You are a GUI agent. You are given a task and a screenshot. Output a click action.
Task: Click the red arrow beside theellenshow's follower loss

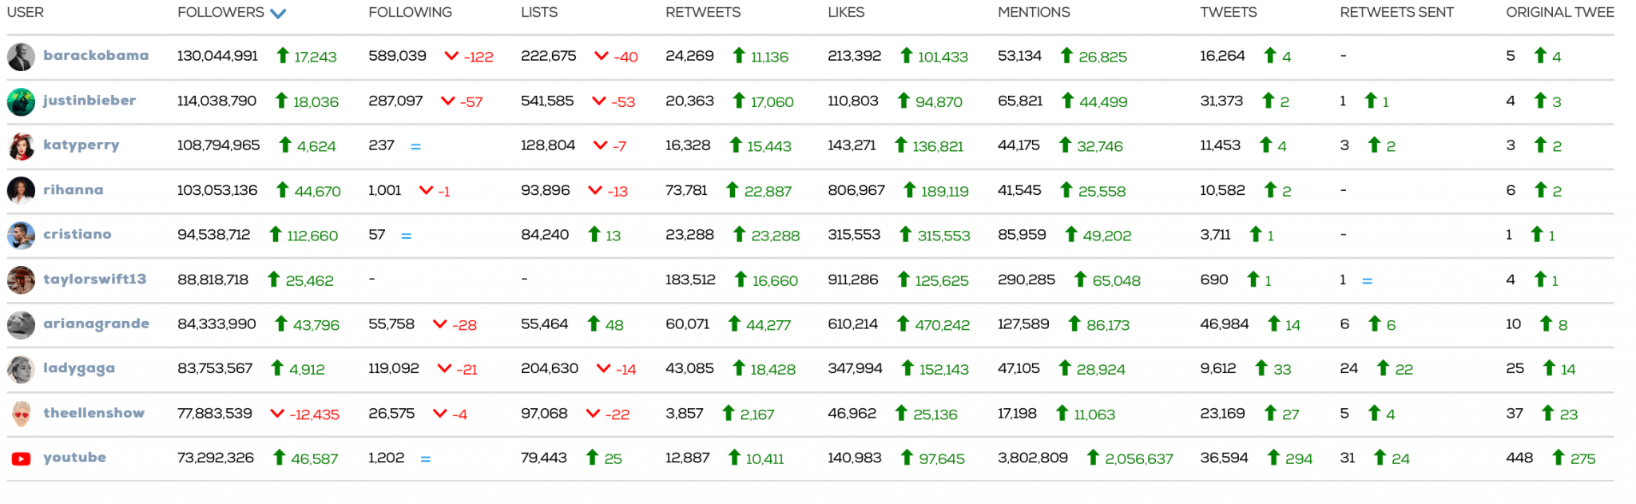click(277, 414)
